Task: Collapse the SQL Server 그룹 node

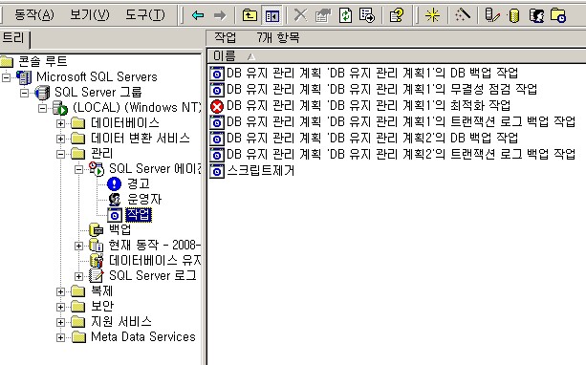Action: (24, 93)
